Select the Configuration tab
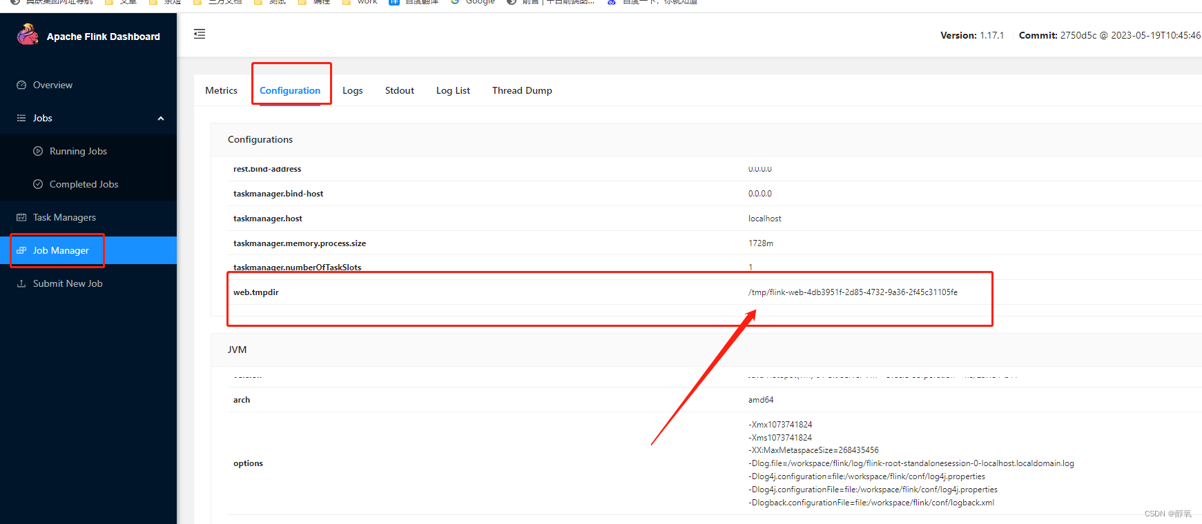 click(290, 90)
